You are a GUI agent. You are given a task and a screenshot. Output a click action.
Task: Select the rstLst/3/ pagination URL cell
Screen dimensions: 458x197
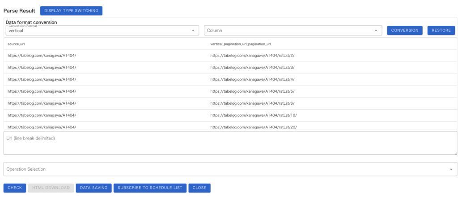point(252,67)
